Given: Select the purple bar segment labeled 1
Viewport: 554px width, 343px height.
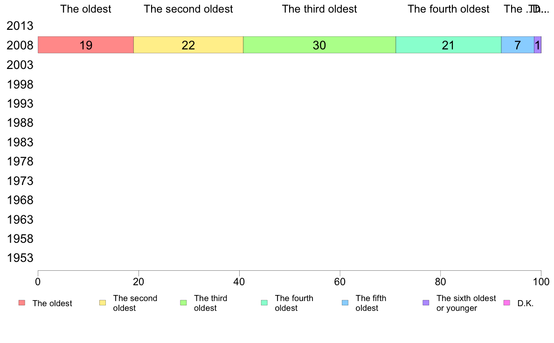Looking at the screenshot, I should [x=538, y=45].
